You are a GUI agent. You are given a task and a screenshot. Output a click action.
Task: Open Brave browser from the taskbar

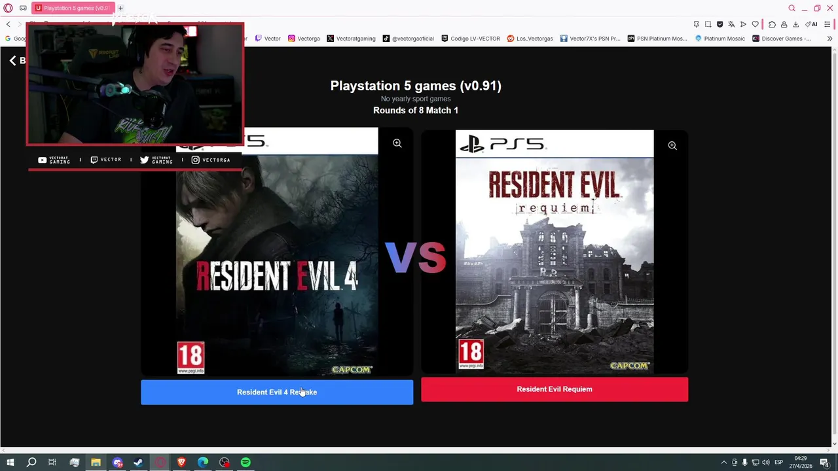[x=181, y=462]
